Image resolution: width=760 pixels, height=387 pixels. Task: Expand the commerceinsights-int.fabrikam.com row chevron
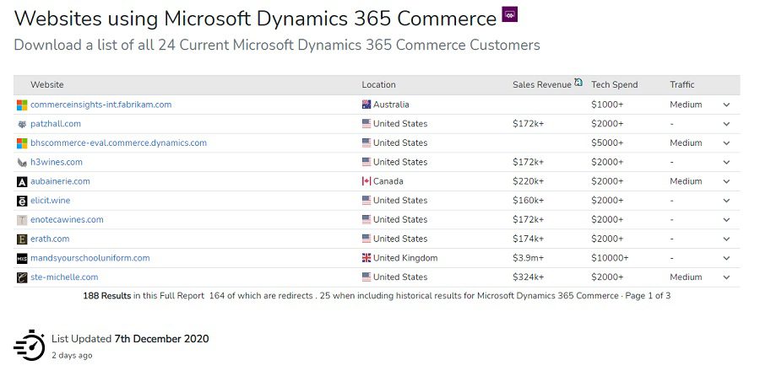(x=726, y=105)
